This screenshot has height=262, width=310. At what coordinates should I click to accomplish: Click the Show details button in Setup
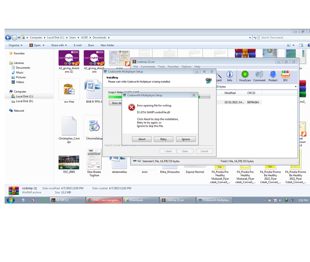click(x=115, y=103)
